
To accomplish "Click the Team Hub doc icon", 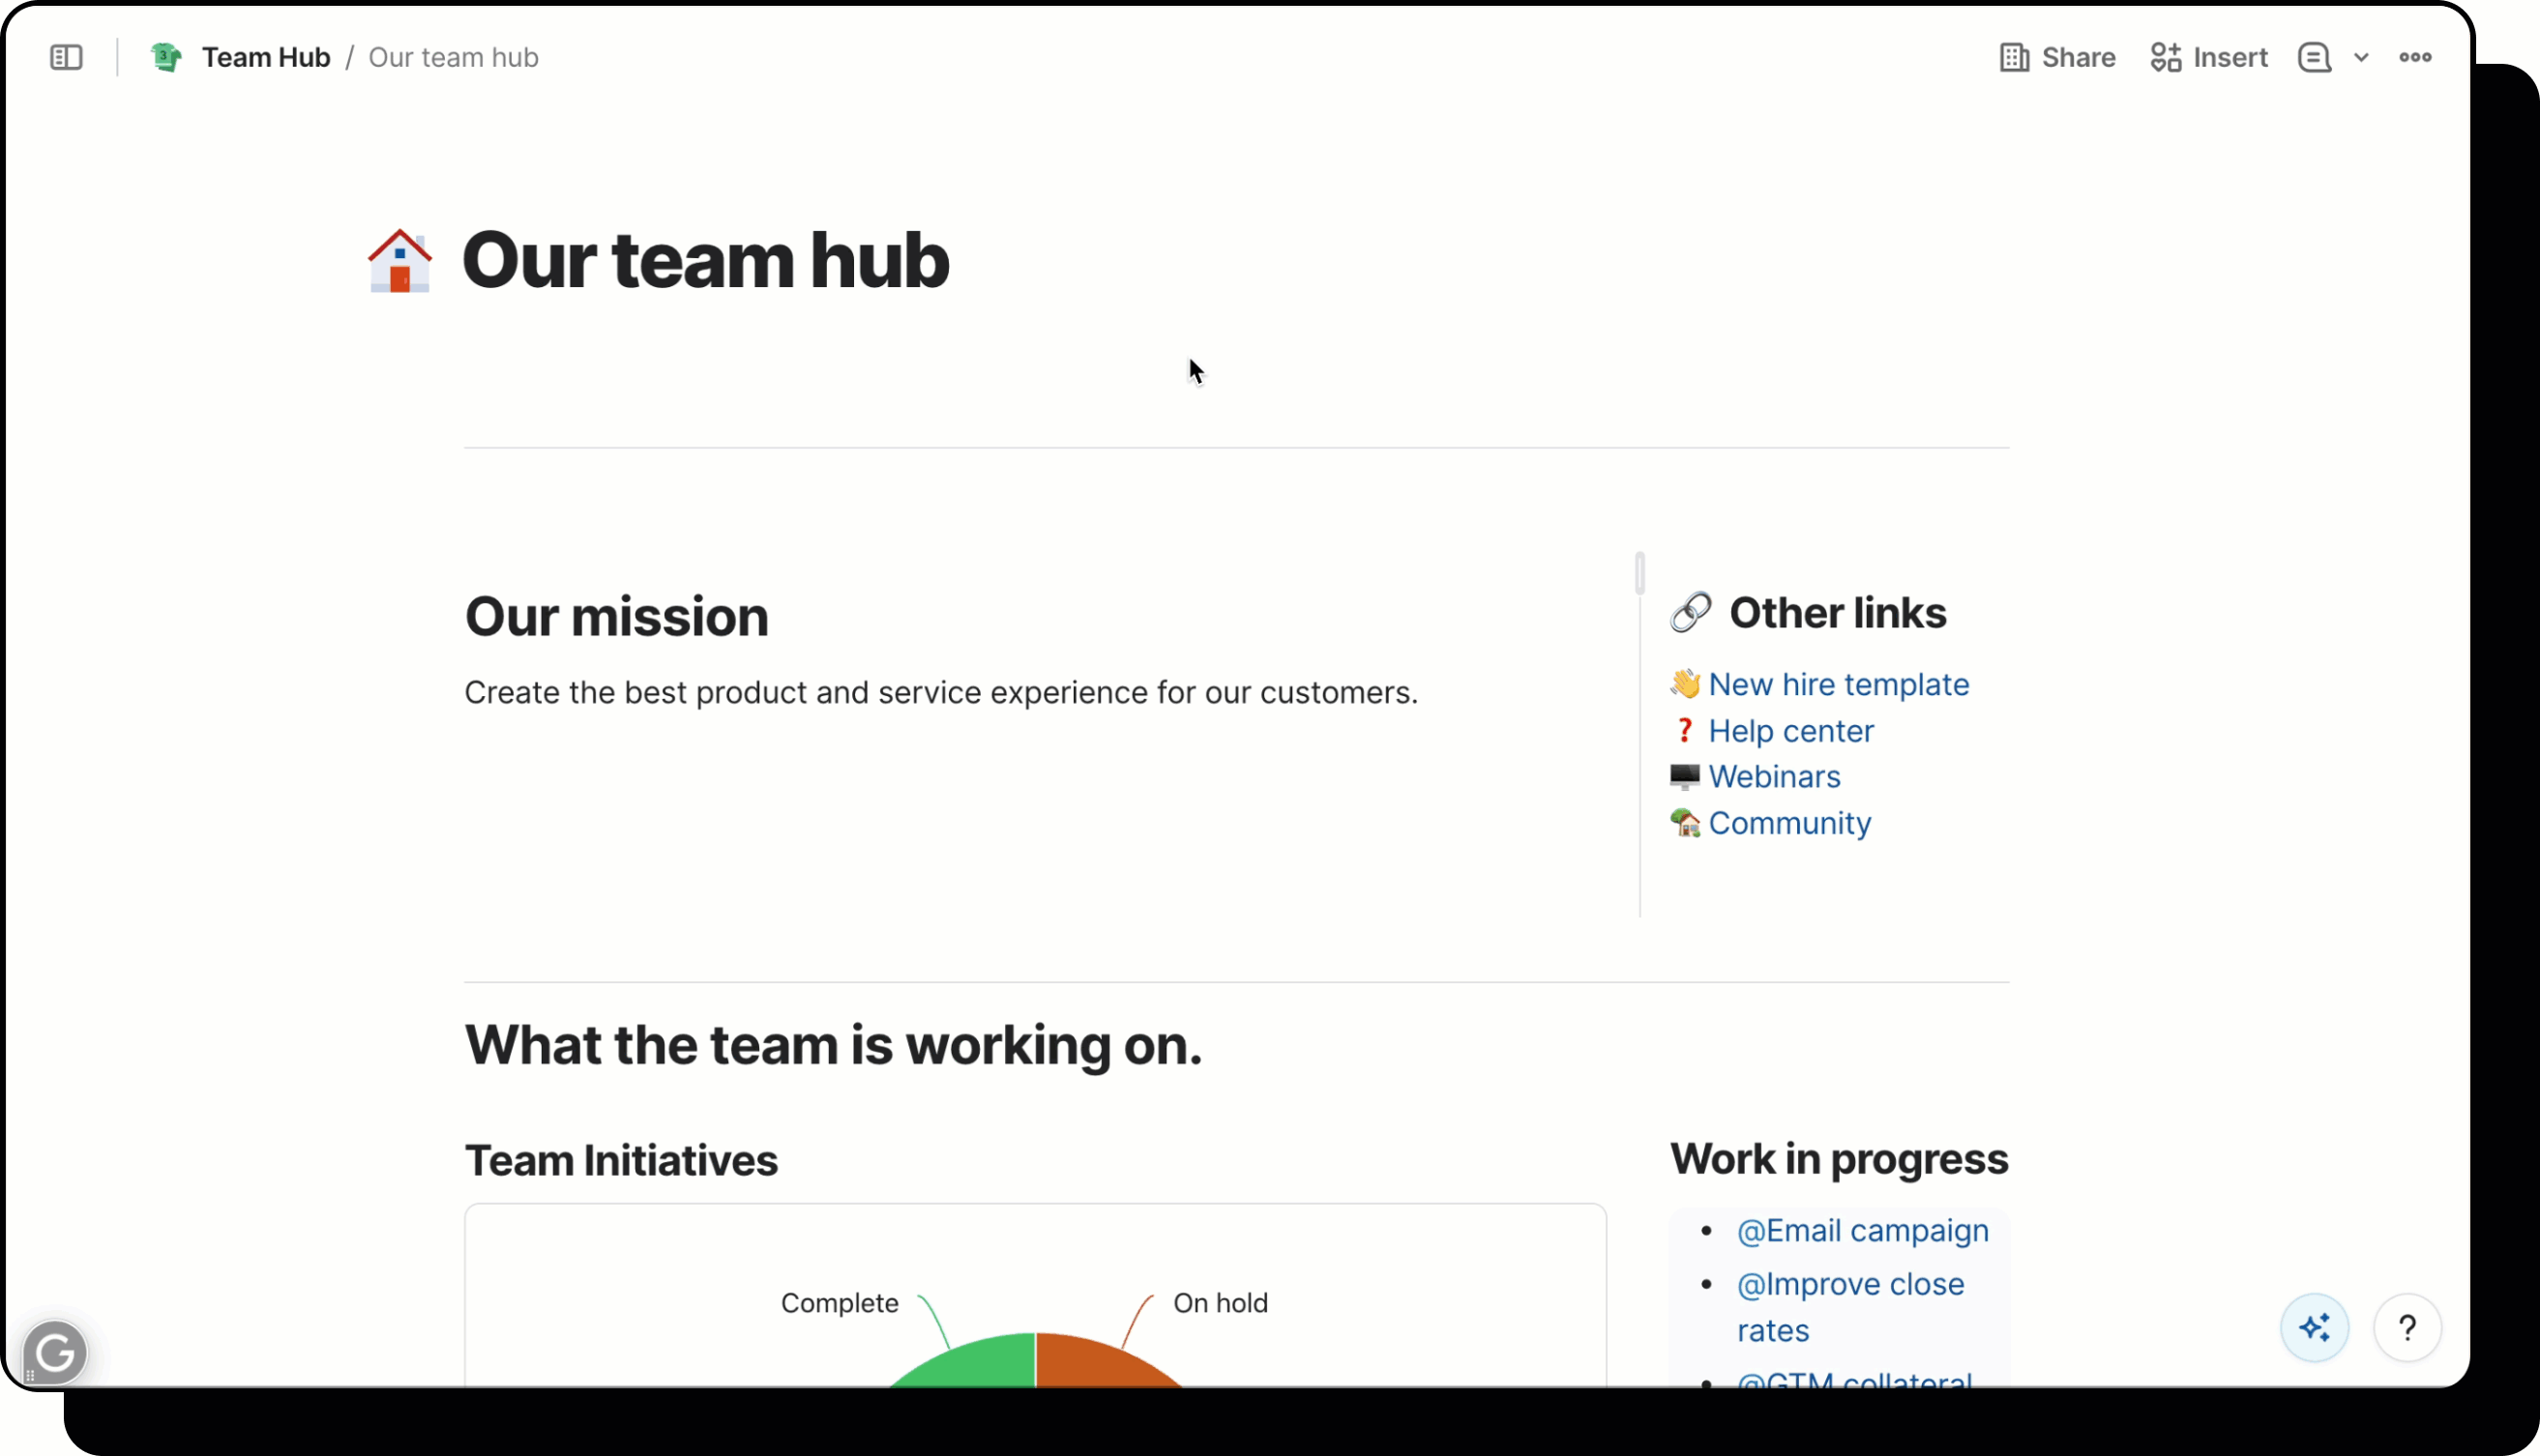I will pos(166,57).
